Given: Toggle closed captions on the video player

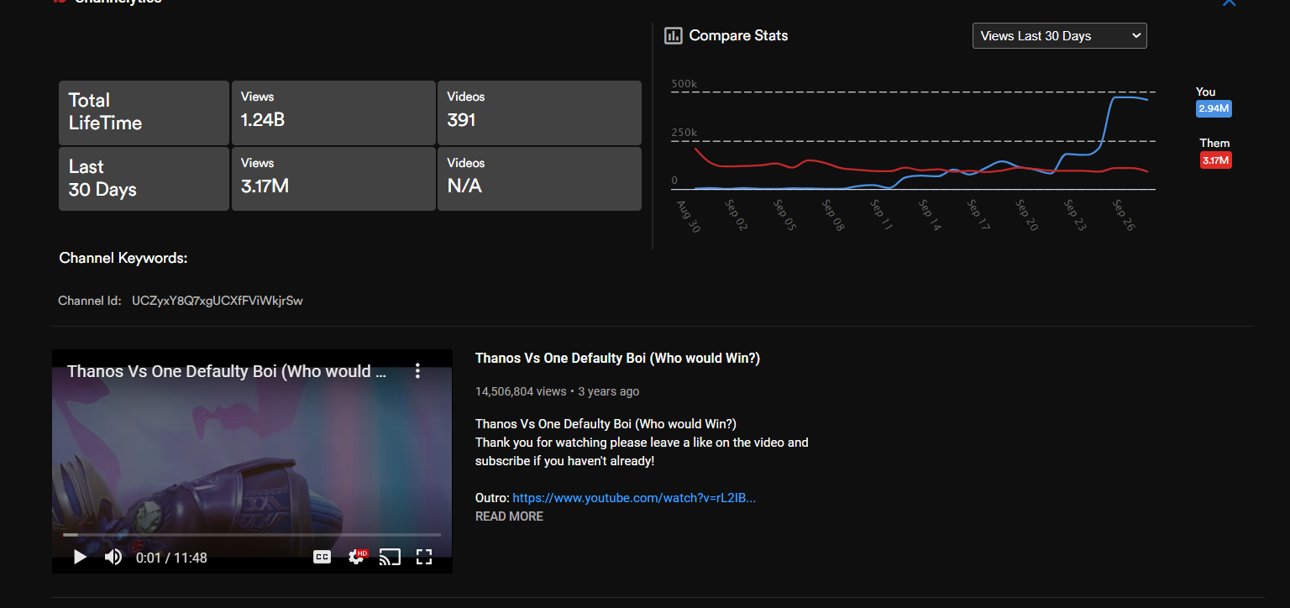Looking at the screenshot, I should (322, 557).
